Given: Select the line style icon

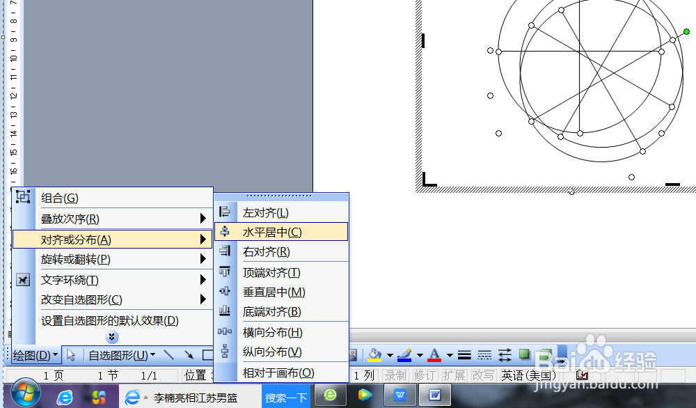Looking at the screenshot, I should tap(464, 355).
